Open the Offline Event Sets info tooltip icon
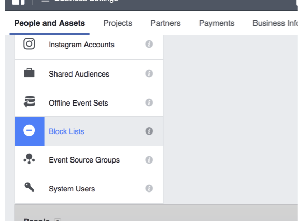The width and height of the screenshot is (298, 221). click(149, 102)
